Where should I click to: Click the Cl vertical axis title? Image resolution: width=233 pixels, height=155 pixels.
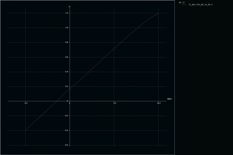coord(69,6)
